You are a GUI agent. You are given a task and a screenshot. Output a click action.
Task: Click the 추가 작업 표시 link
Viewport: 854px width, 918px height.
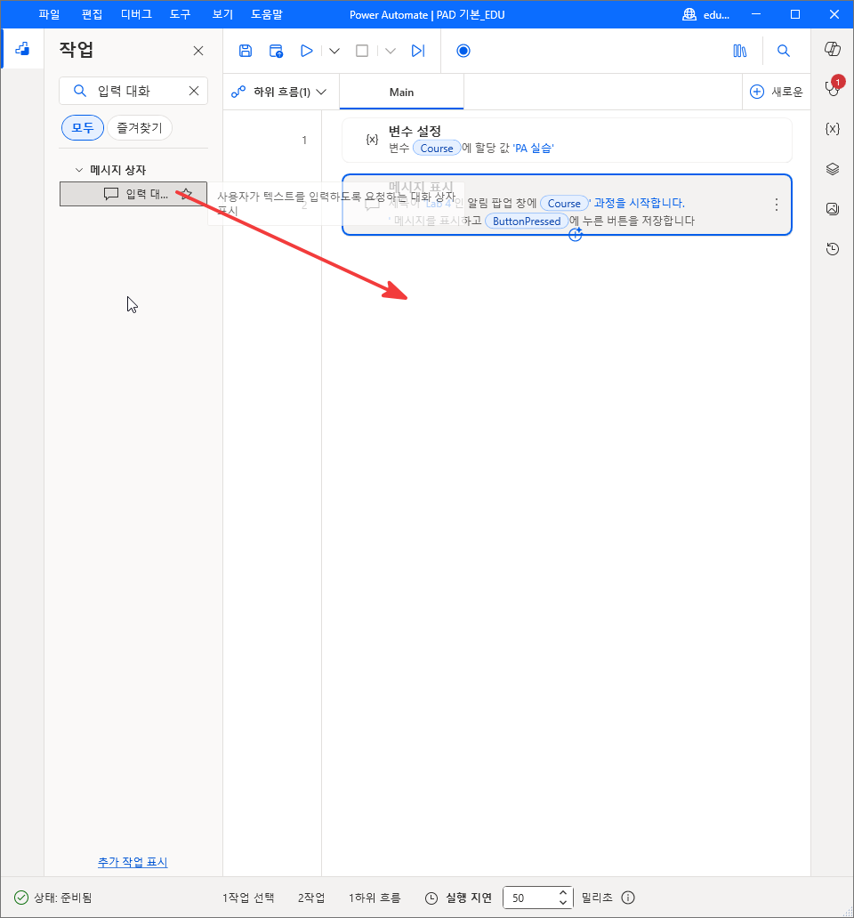click(x=133, y=862)
